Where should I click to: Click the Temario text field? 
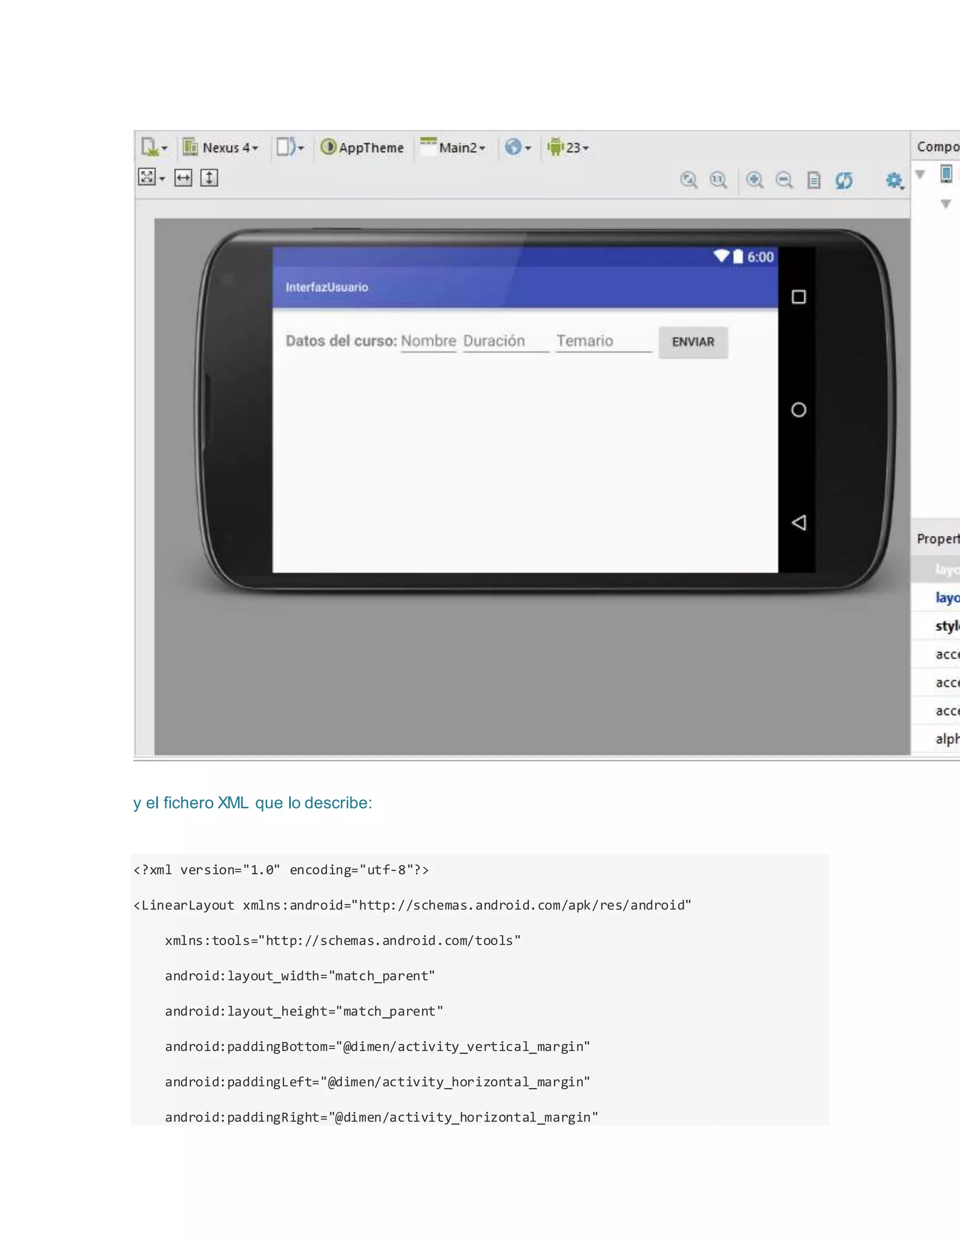(x=603, y=341)
